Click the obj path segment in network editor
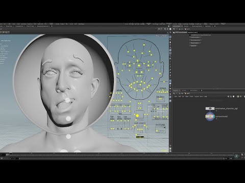This screenshot has height=183, width=245. click(x=182, y=94)
